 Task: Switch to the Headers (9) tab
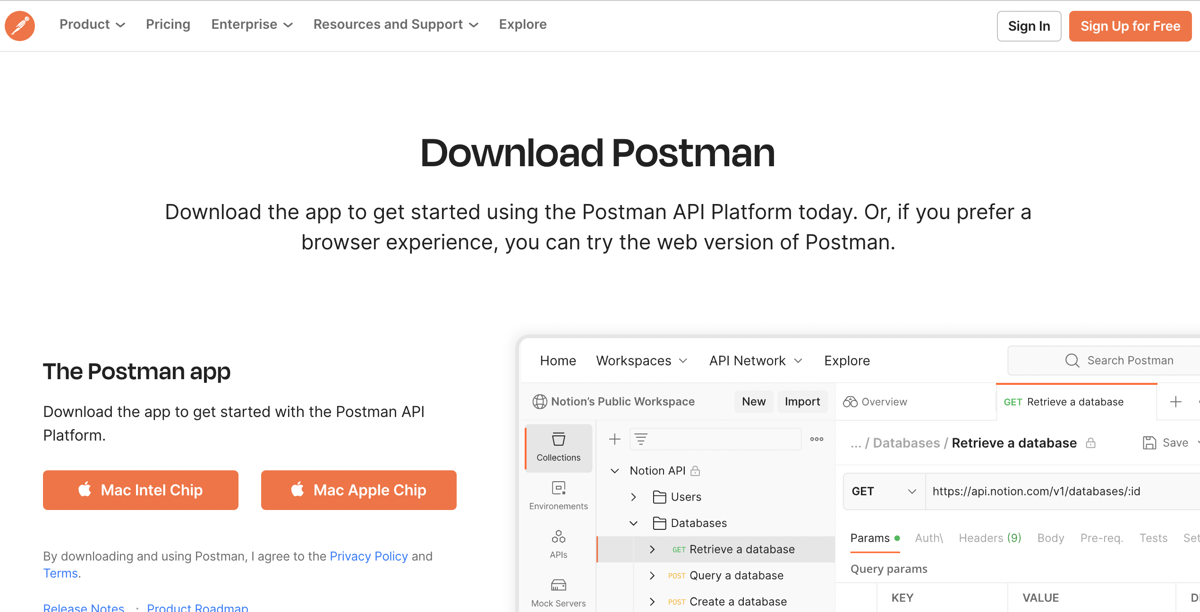tap(990, 538)
